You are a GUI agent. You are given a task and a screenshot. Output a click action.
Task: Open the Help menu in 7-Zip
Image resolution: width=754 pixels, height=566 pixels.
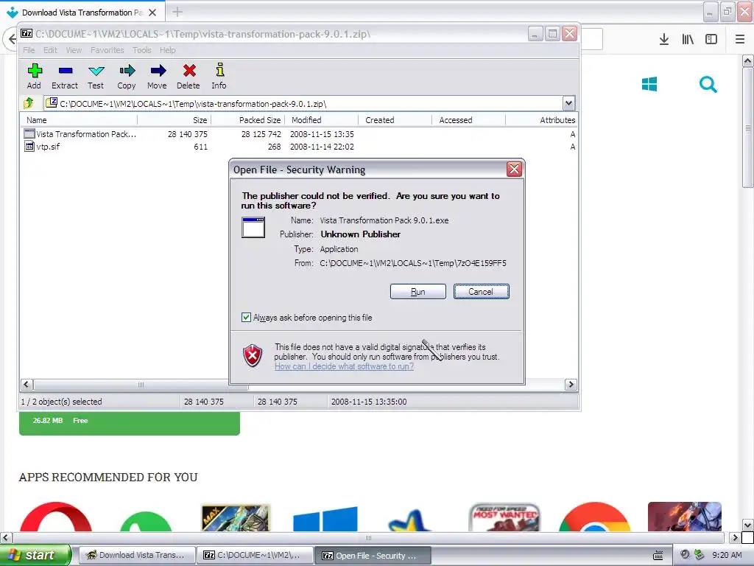167,50
